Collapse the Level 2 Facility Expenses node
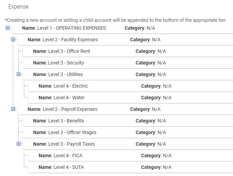The image size is (233, 176). pyautogui.click(x=13, y=40)
